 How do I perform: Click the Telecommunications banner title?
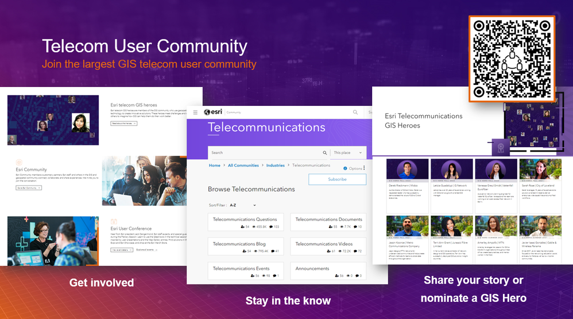(266, 127)
